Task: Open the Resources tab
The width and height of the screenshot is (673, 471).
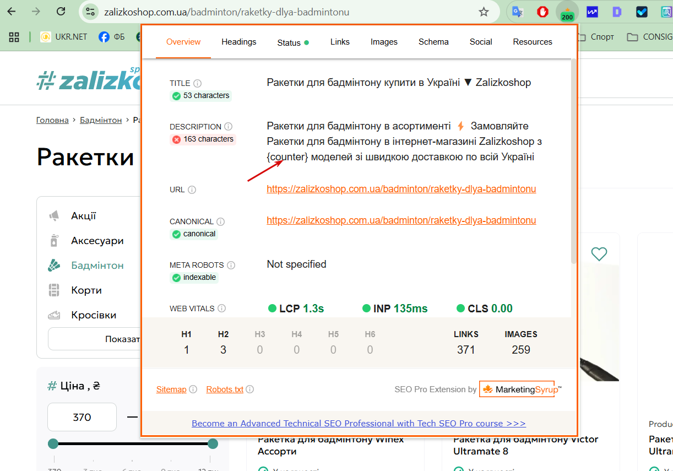Action: (533, 42)
